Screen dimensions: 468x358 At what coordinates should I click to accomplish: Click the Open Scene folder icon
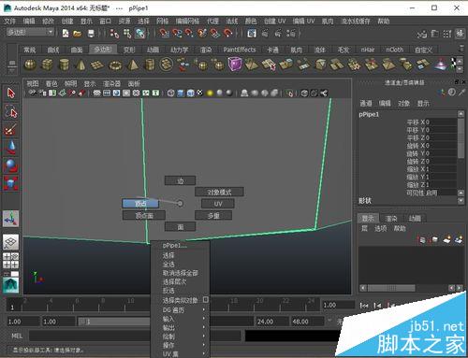[77, 34]
